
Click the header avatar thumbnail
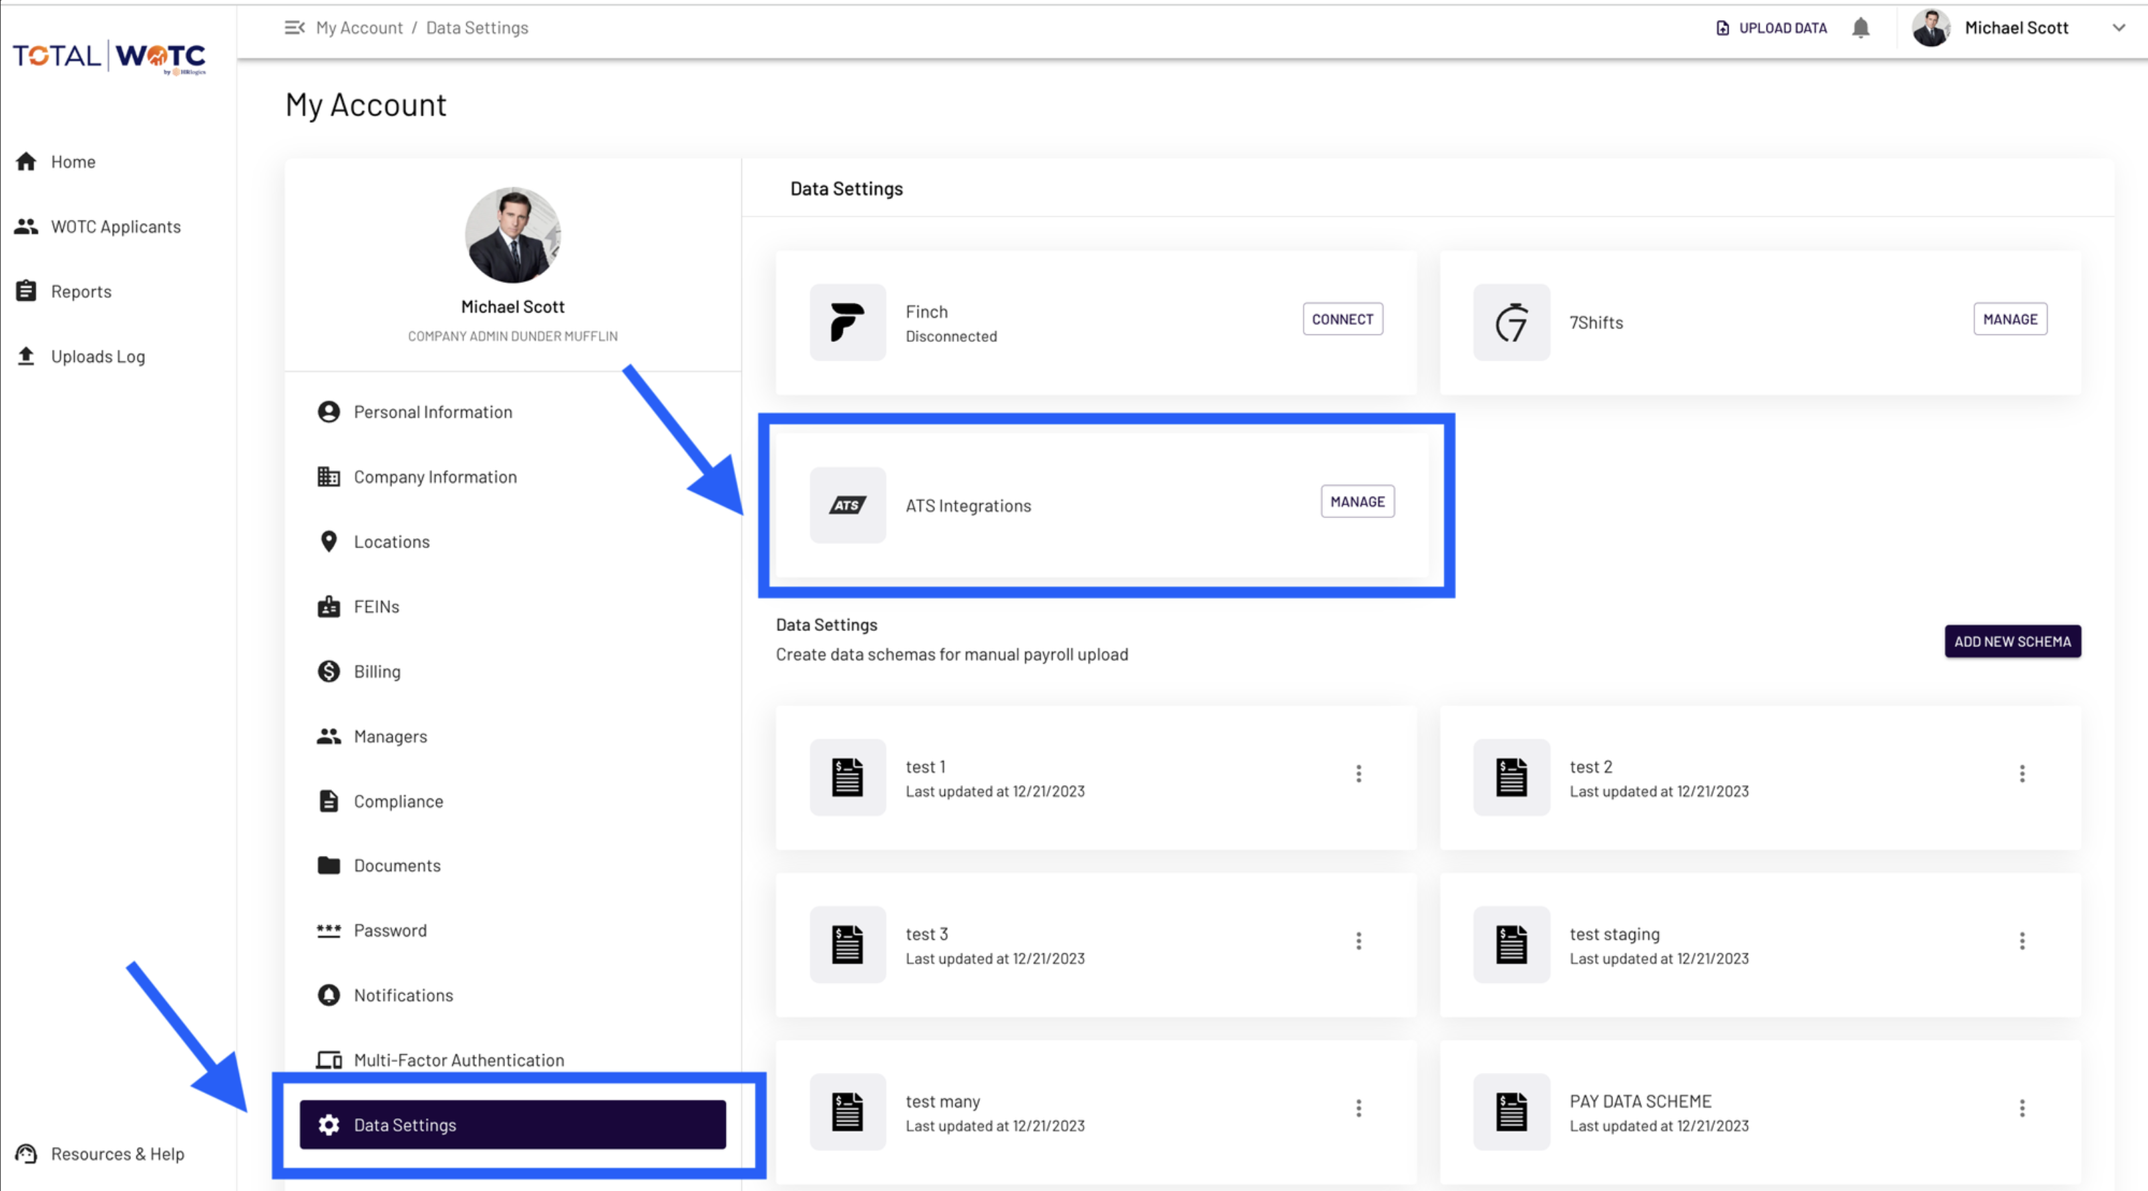click(x=1931, y=27)
